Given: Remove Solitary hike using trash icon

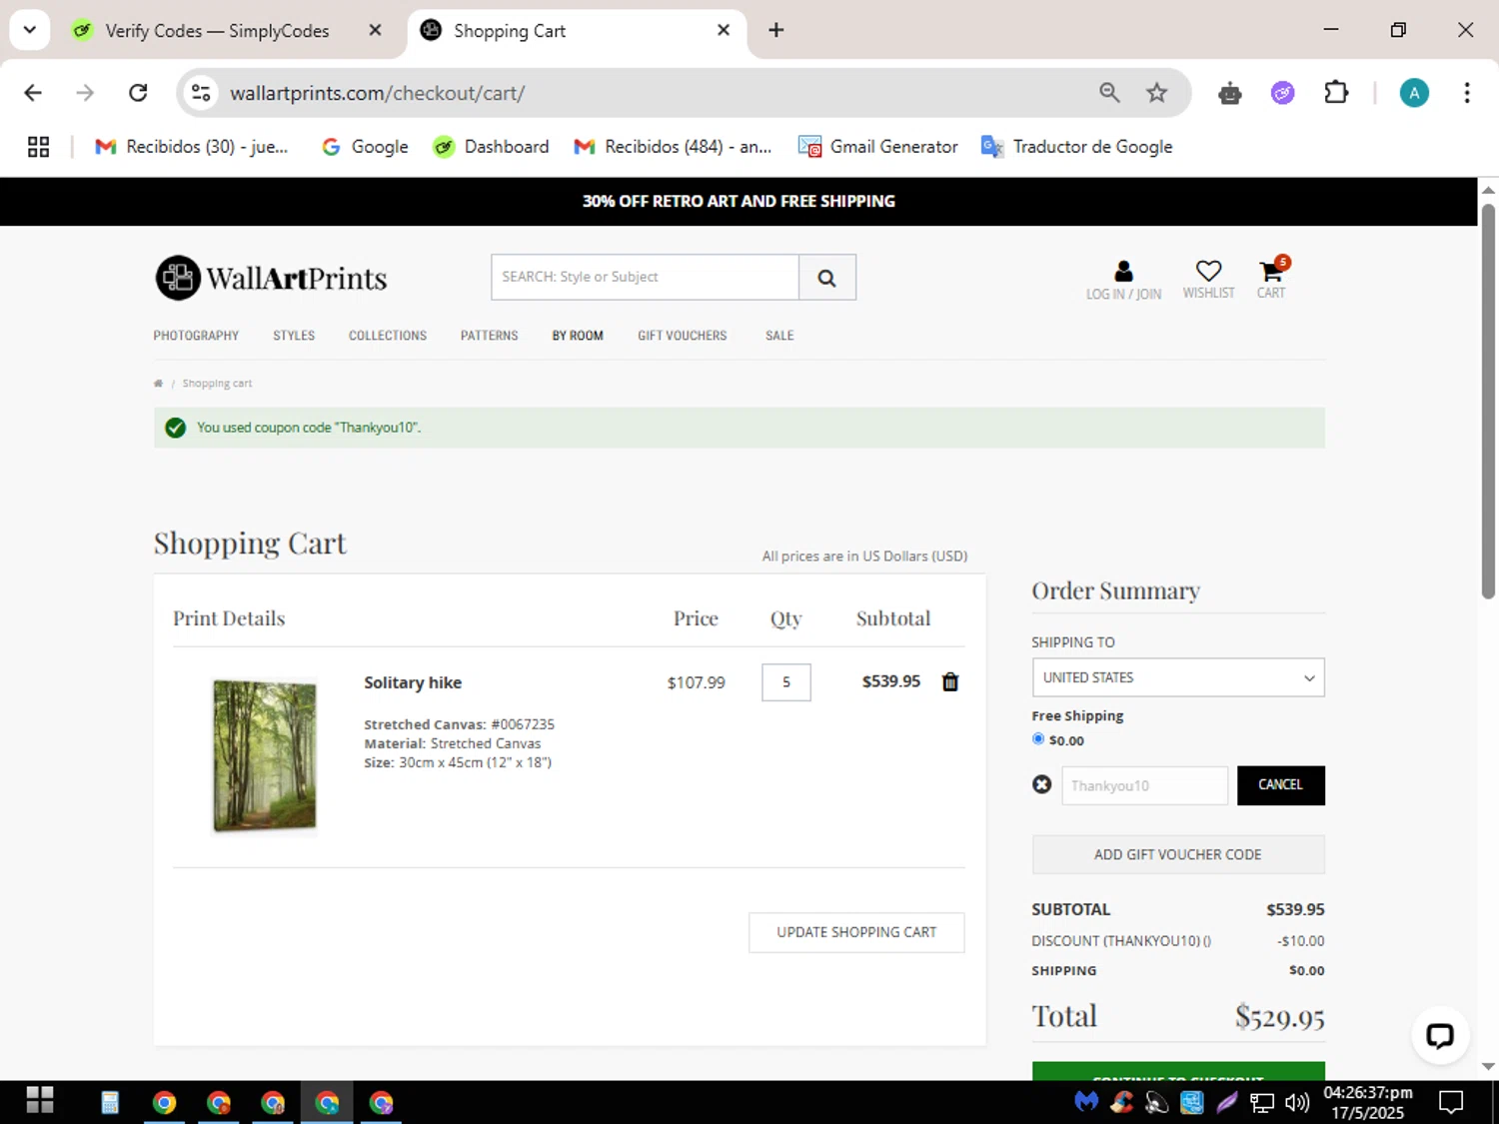Looking at the screenshot, I should pos(950,681).
